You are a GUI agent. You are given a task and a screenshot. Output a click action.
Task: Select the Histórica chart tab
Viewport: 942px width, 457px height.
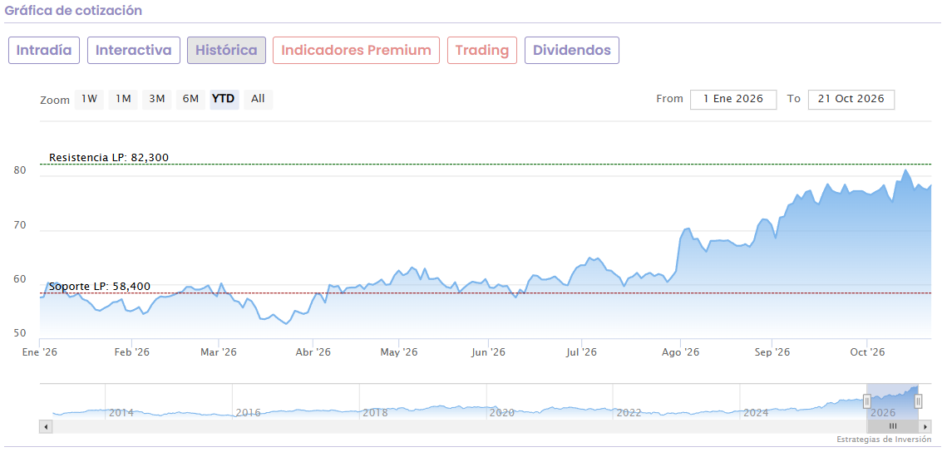226,50
